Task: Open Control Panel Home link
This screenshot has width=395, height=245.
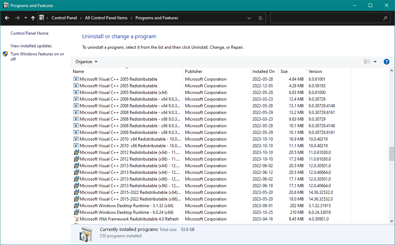Action: click(29, 33)
